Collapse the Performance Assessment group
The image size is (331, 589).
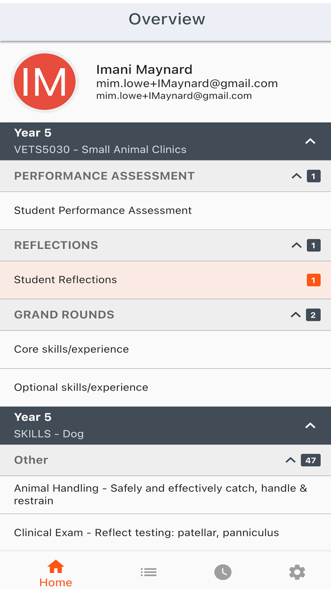[296, 176]
